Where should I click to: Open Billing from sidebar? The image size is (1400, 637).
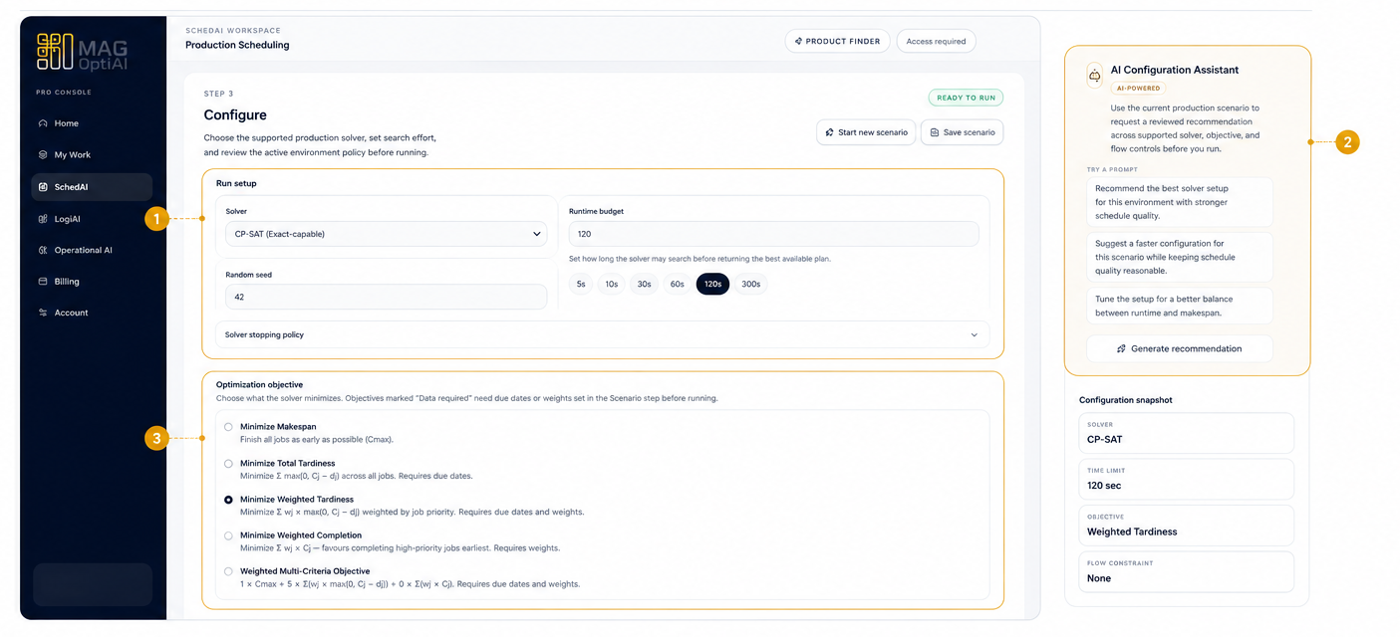coord(92,282)
